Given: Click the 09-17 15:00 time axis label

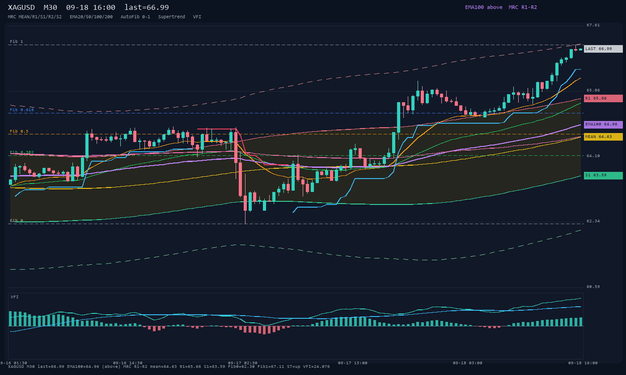Looking at the screenshot, I should tap(353, 363).
